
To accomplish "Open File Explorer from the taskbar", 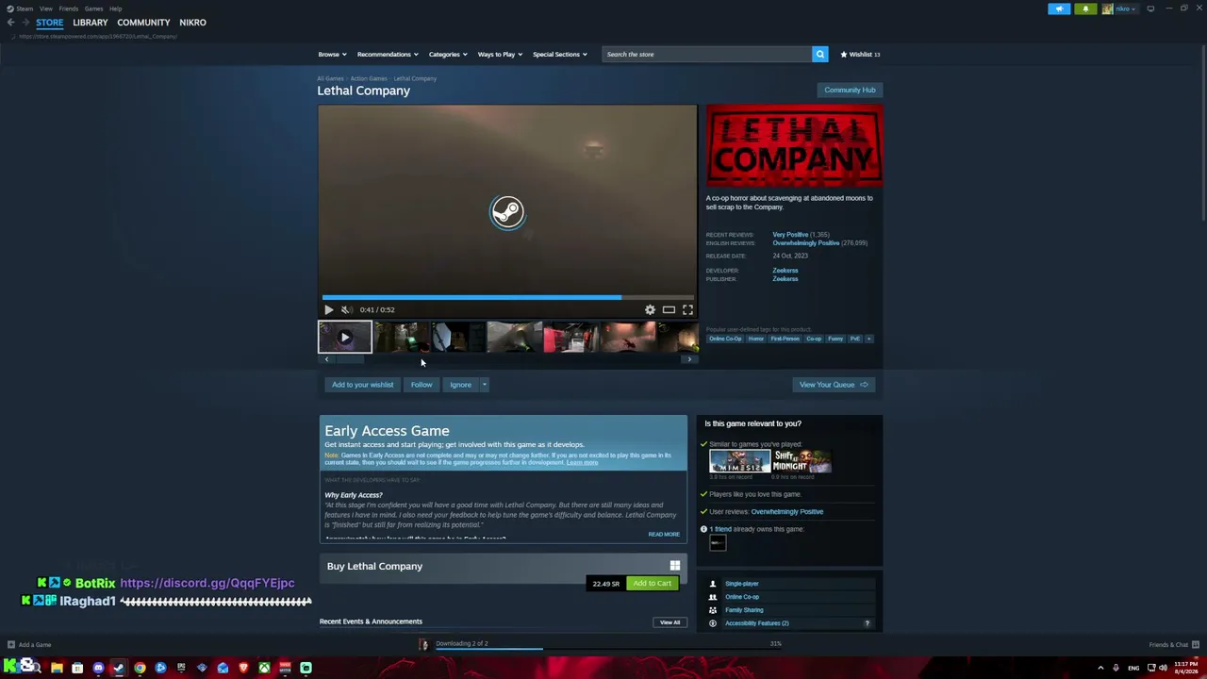I will coord(57,668).
